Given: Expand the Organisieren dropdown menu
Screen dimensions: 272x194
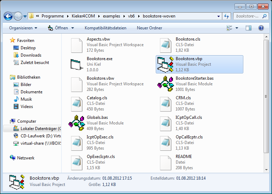Looking at the screenshot, I should pyautogui.click(x=23, y=28).
